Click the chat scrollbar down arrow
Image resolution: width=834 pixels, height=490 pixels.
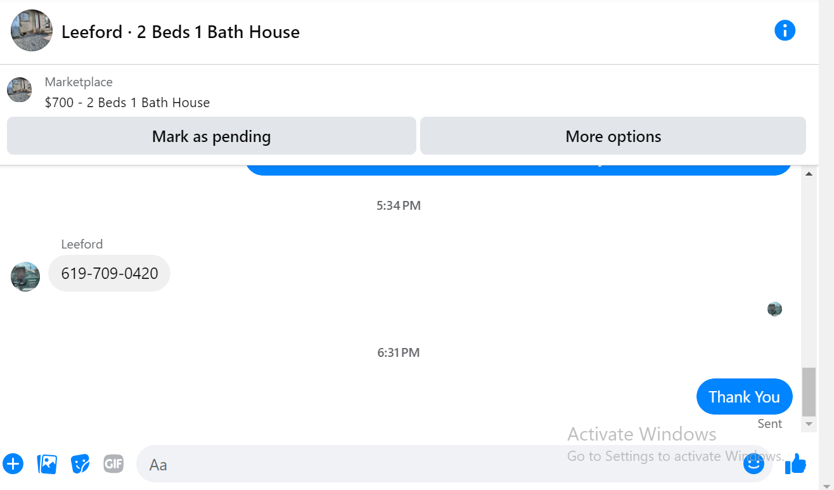809,423
